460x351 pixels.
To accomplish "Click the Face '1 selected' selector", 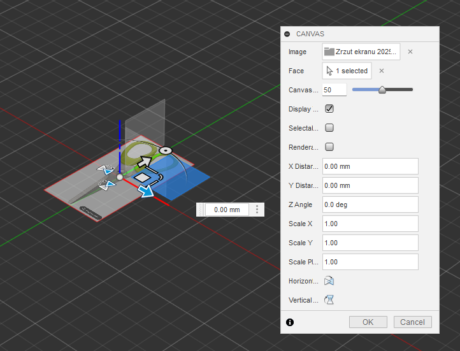I will coord(347,71).
